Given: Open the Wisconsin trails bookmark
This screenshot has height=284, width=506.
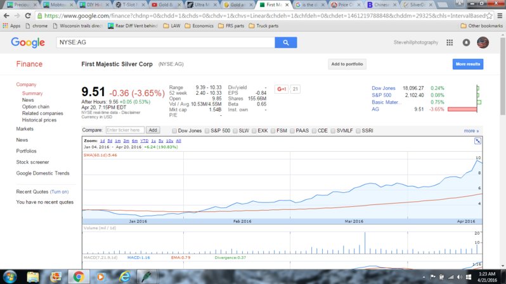Looking at the screenshot, I should 77,26.
